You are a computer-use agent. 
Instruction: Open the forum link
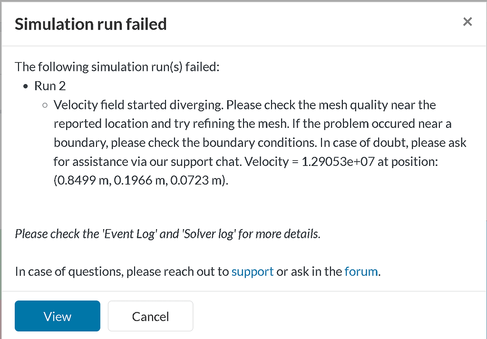click(x=361, y=271)
